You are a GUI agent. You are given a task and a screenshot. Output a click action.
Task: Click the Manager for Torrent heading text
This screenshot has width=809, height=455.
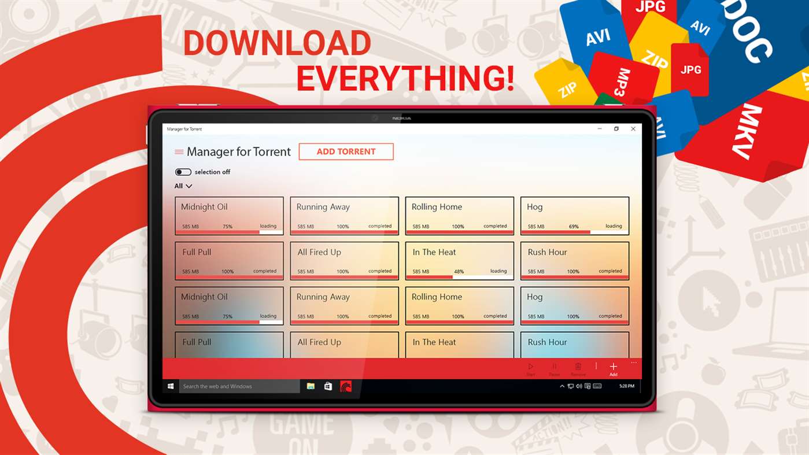239,152
